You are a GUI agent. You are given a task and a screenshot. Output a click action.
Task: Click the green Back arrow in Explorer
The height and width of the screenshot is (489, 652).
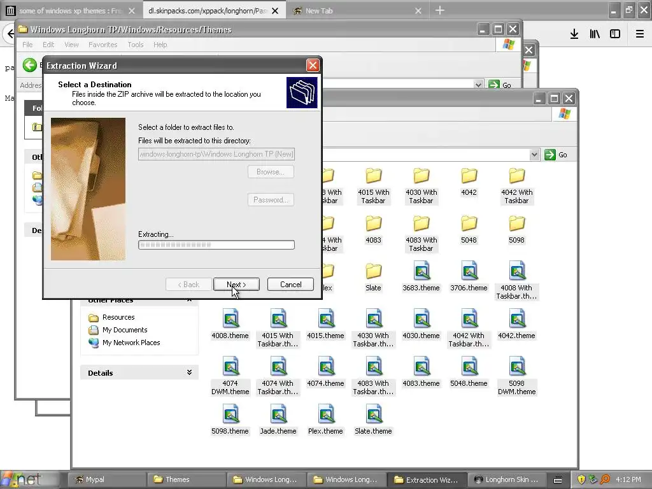(29, 65)
